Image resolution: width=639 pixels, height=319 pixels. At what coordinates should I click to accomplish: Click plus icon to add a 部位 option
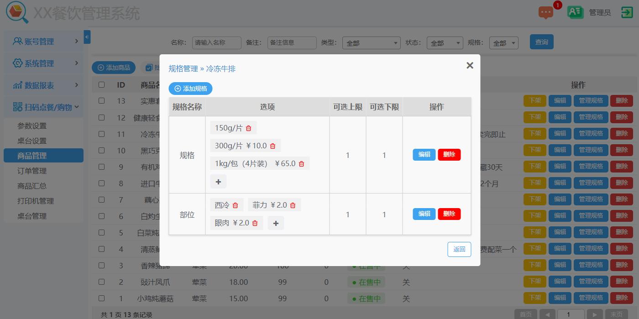tap(276, 223)
